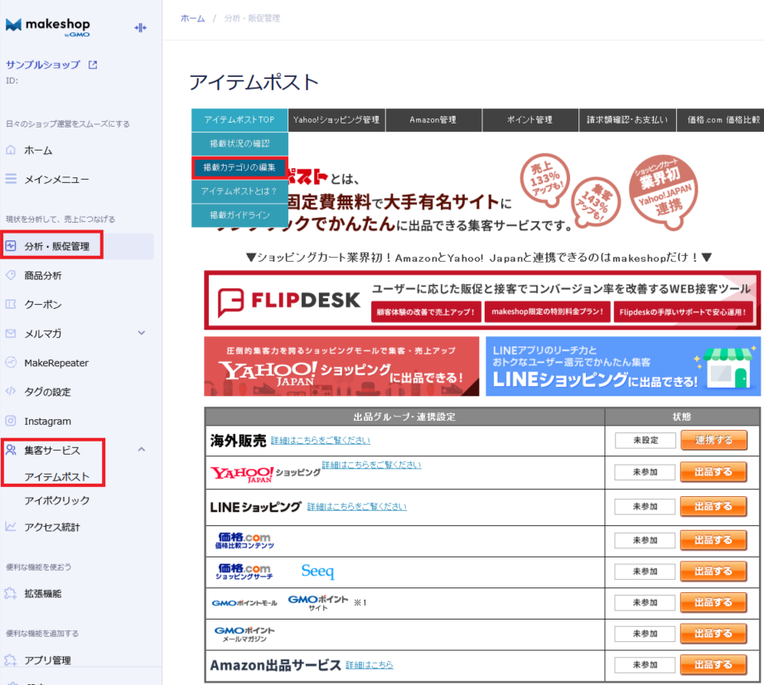Collapse the sidebar with the toggle icon
The width and height of the screenshot is (764, 685).
point(140,28)
